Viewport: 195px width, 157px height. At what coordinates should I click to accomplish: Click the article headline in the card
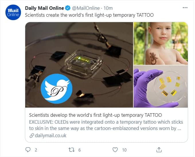tap(95, 115)
